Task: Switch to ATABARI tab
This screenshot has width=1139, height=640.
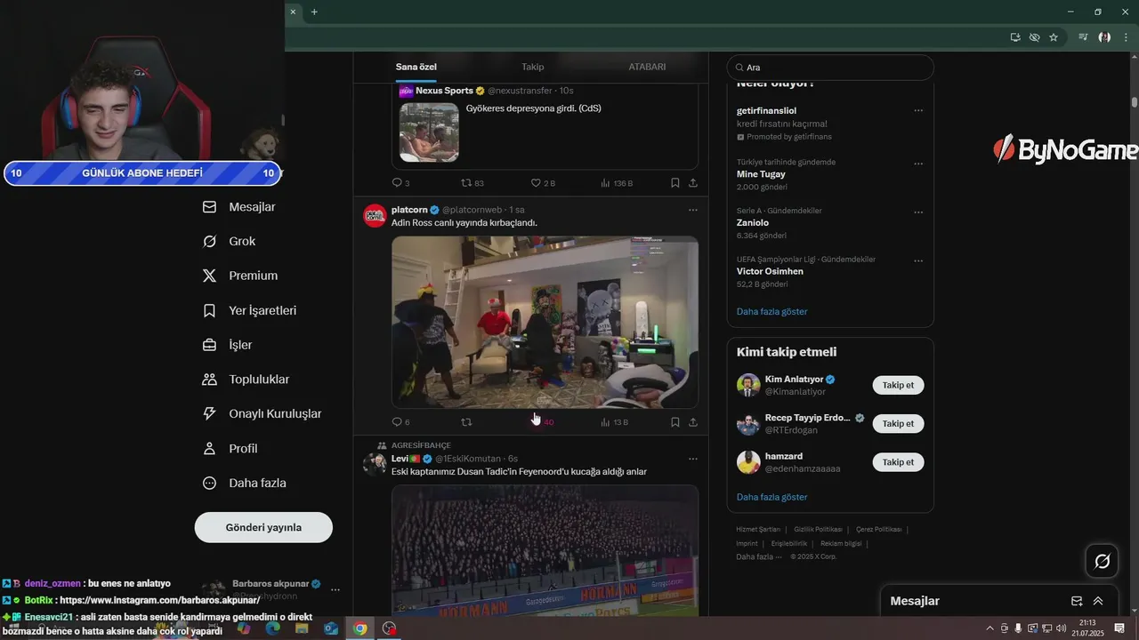Action: [x=647, y=67]
